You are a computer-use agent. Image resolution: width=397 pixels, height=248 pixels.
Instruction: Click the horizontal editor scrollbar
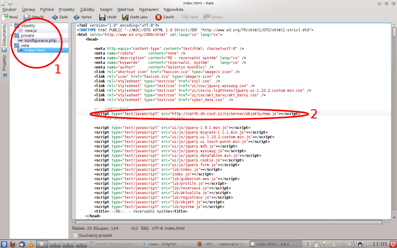point(229,222)
